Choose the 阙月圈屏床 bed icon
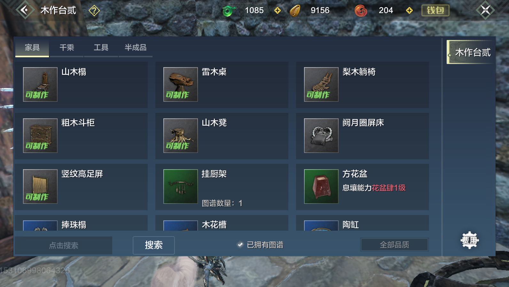The height and width of the screenshot is (287, 509). coord(321,136)
